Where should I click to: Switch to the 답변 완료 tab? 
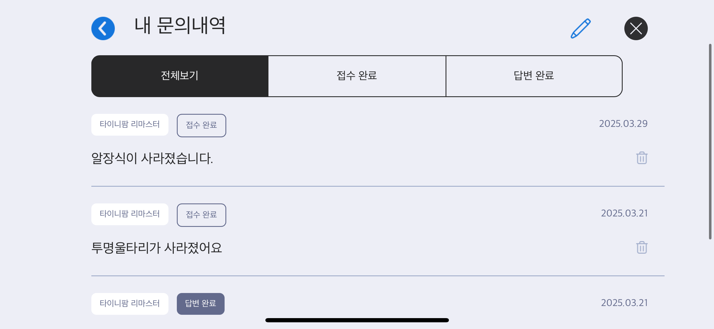(534, 76)
